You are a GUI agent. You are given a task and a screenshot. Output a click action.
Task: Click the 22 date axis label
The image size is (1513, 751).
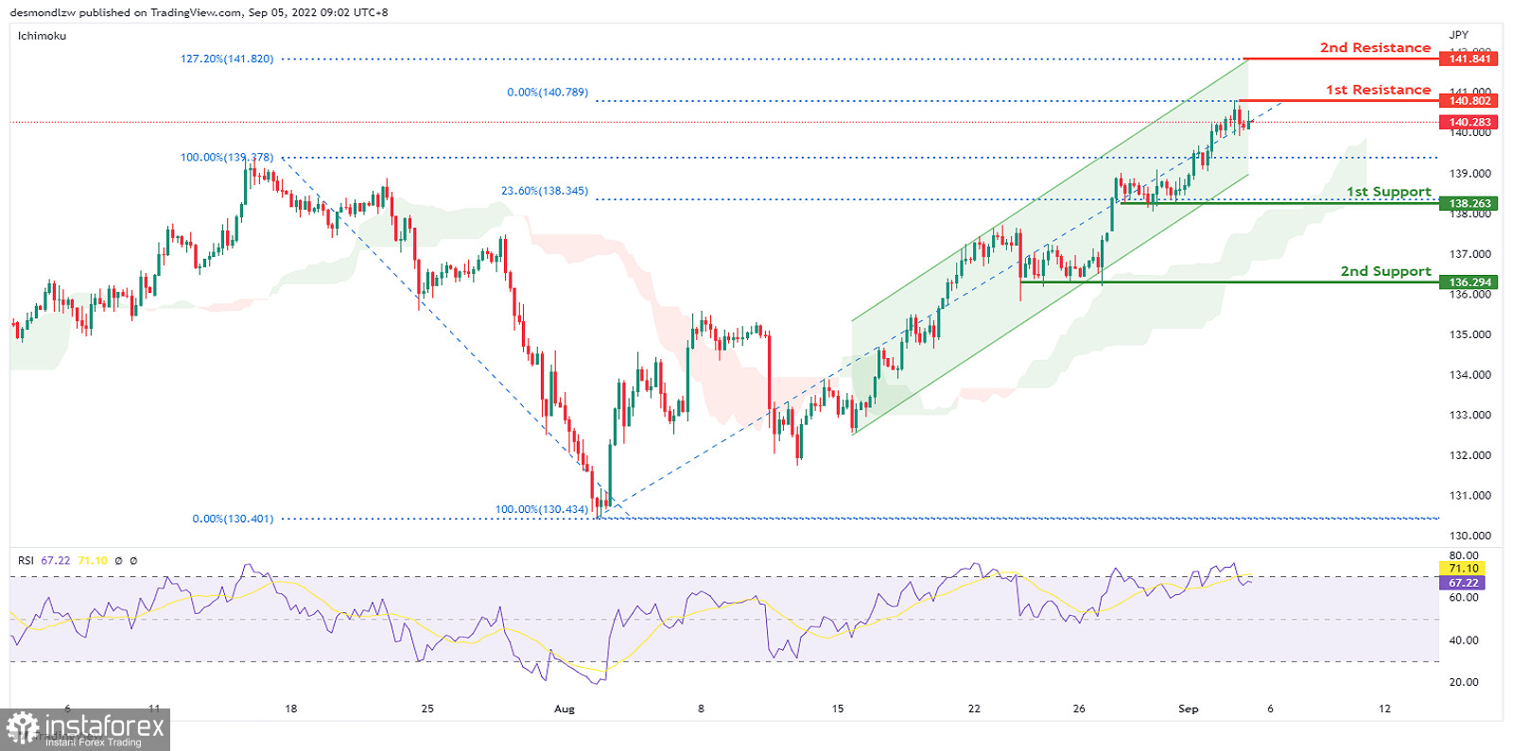[974, 708]
